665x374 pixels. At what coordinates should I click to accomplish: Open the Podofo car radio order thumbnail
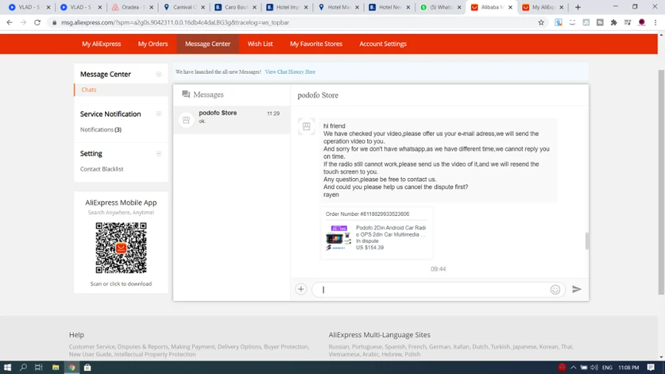coord(338,238)
